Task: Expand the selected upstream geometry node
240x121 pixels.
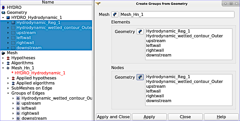Action: click(x=8, y=33)
